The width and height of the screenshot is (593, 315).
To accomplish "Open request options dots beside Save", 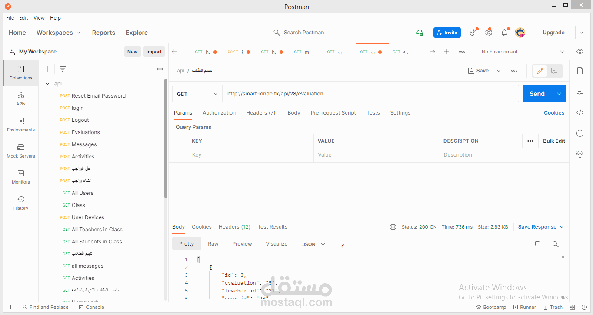I will 514,71.
